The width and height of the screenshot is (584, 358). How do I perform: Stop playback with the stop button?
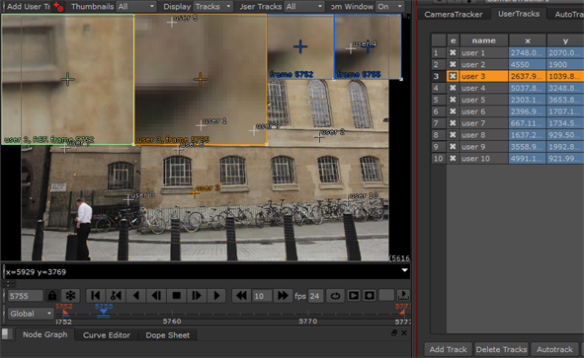(177, 296)
